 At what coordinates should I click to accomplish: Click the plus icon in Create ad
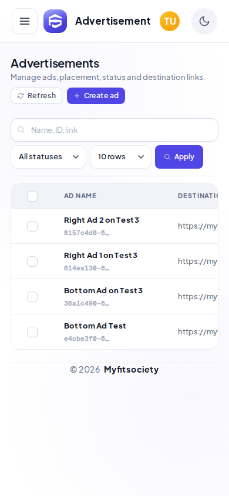click(77, 96)
